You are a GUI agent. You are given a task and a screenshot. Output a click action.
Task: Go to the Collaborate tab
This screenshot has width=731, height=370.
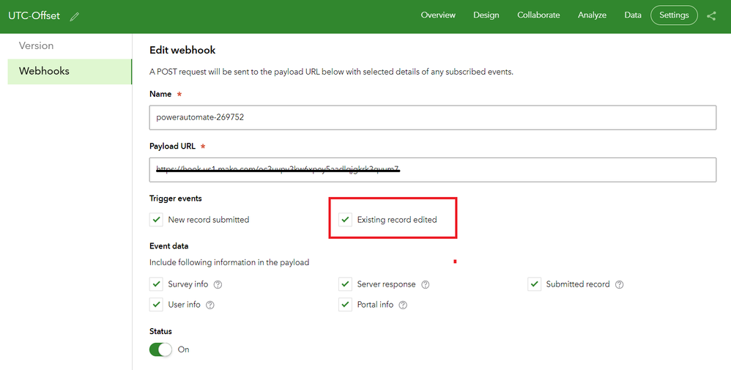click(x=538, y=15)
